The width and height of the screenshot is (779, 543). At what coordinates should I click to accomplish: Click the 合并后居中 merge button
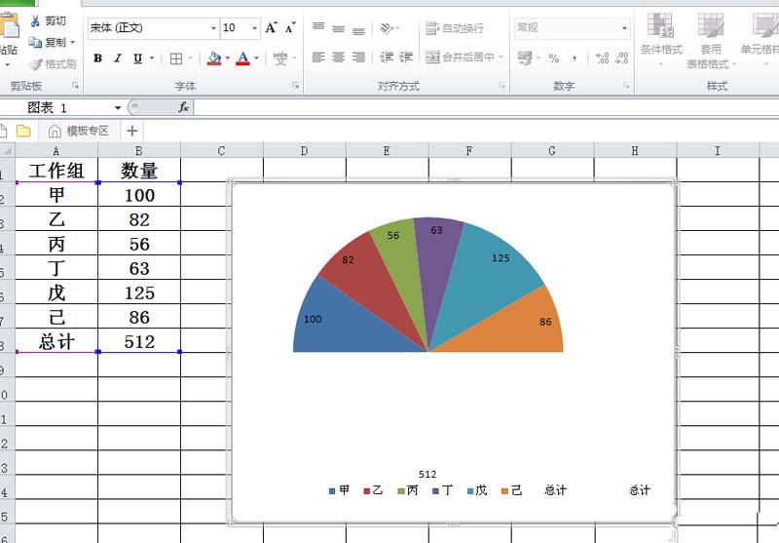460,58
